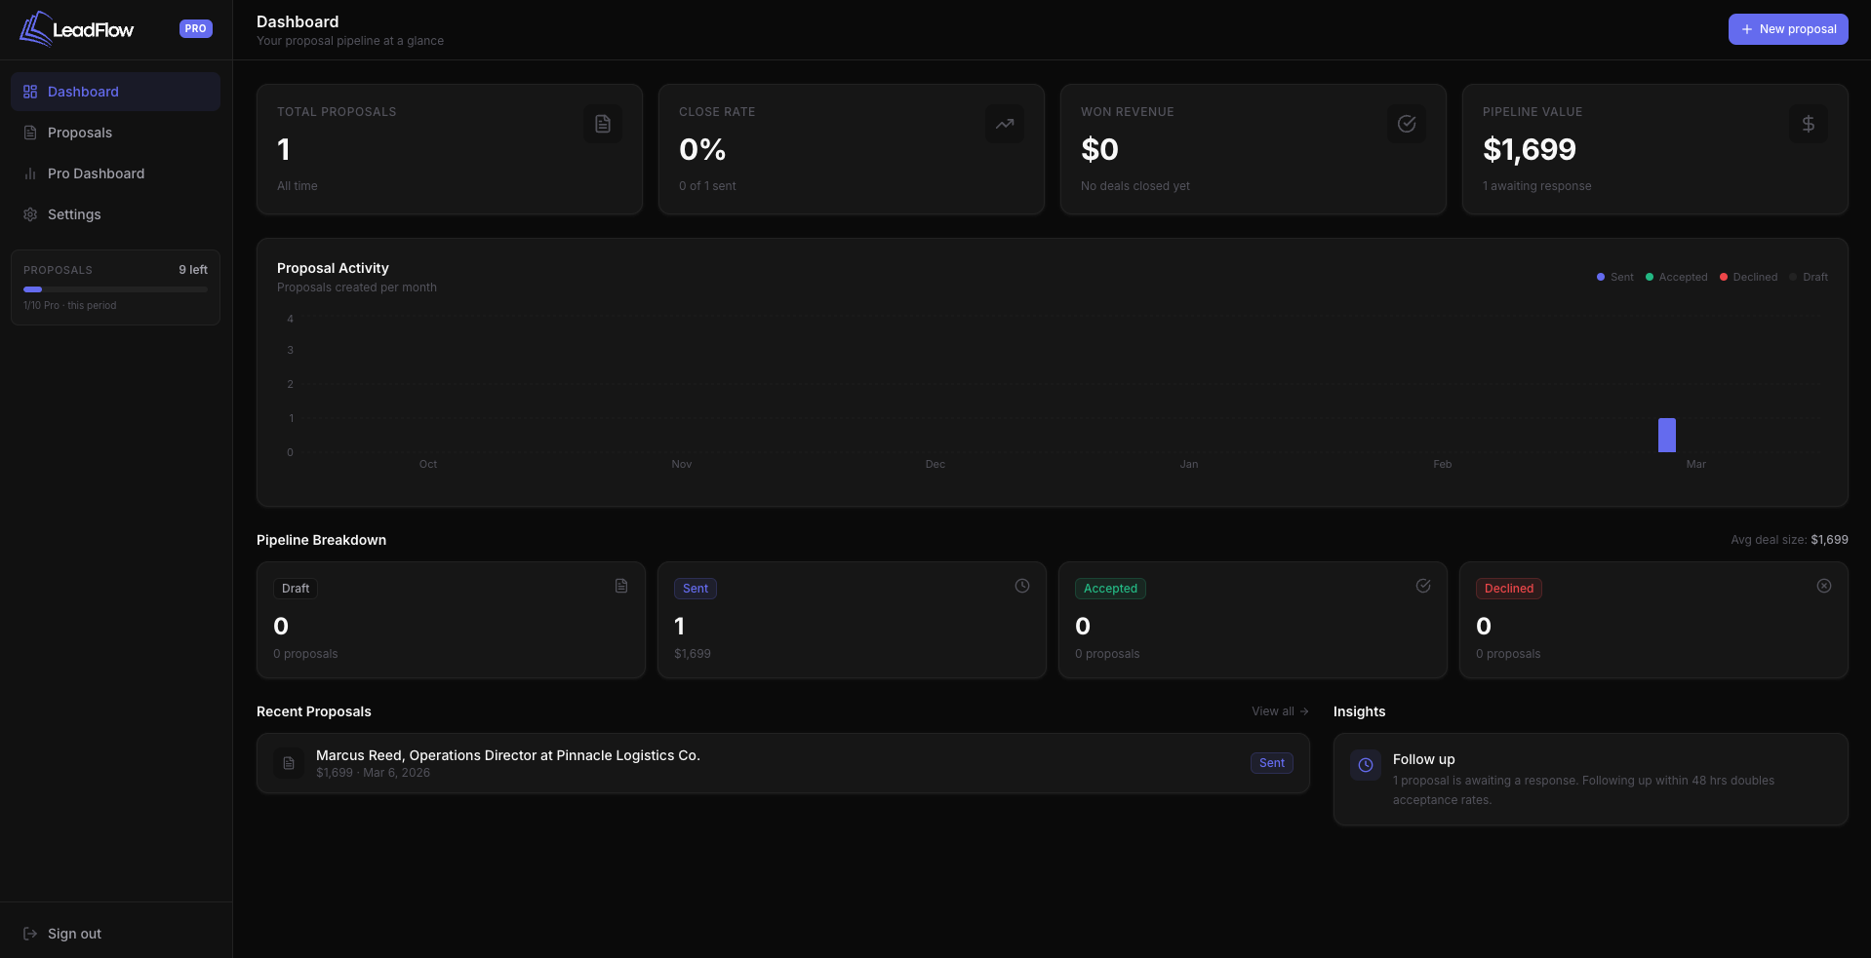The height and width of the screenshot is (958, 1871).
Task: Click the clock icon in the Follow up insight
Action: (x=1366, y=766)
